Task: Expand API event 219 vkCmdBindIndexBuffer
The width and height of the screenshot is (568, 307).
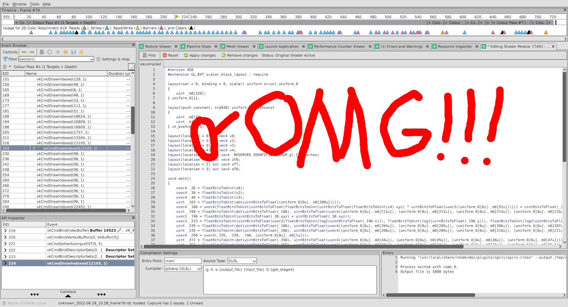Action: (5, 231)
